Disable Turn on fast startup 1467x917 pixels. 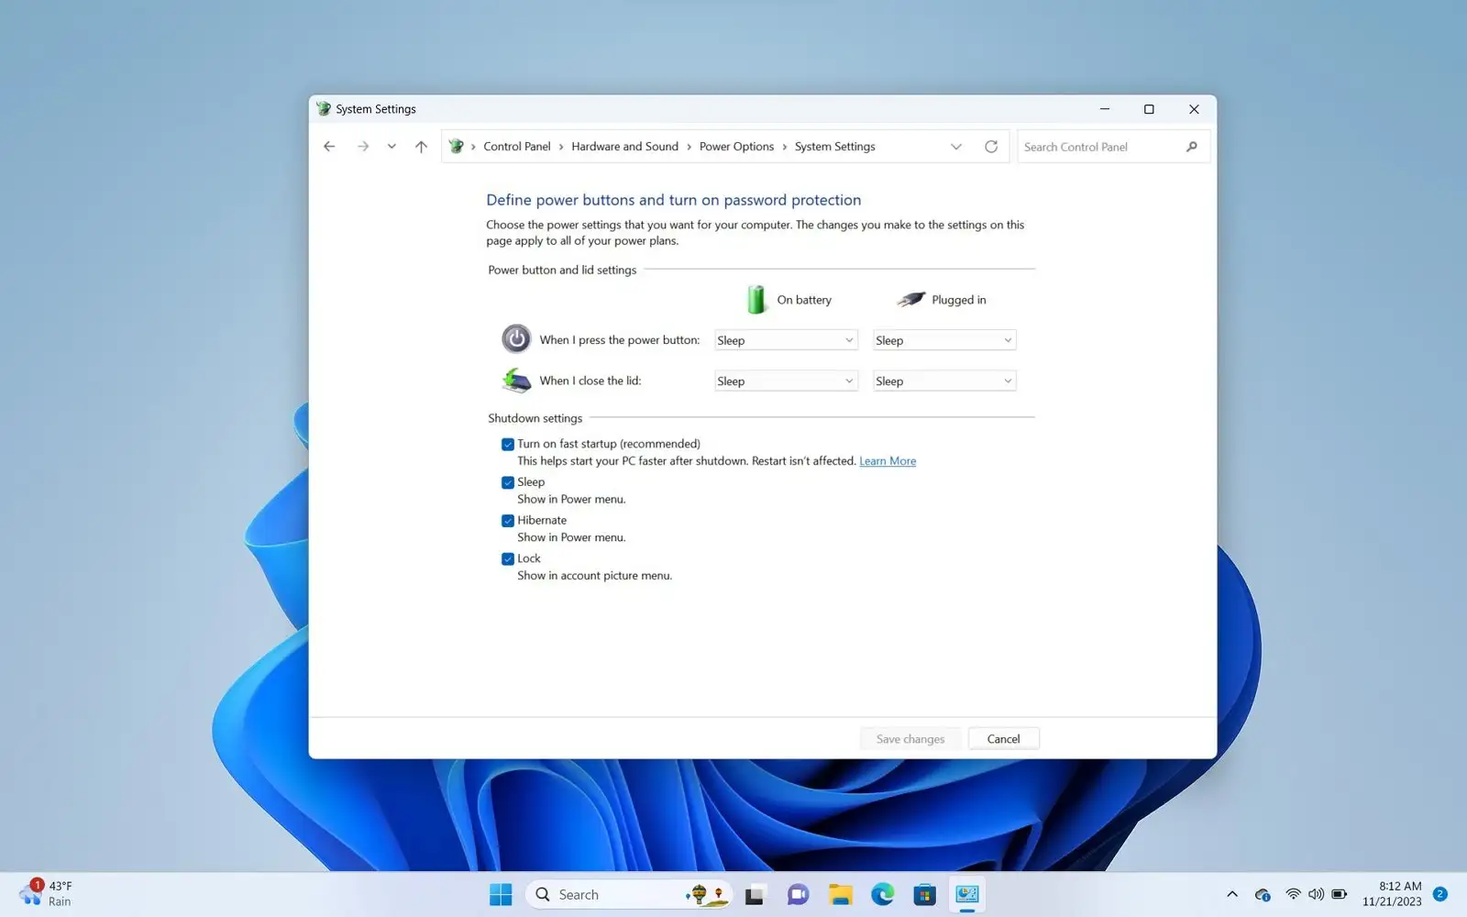pyautogui.click(x=508, y=444)
